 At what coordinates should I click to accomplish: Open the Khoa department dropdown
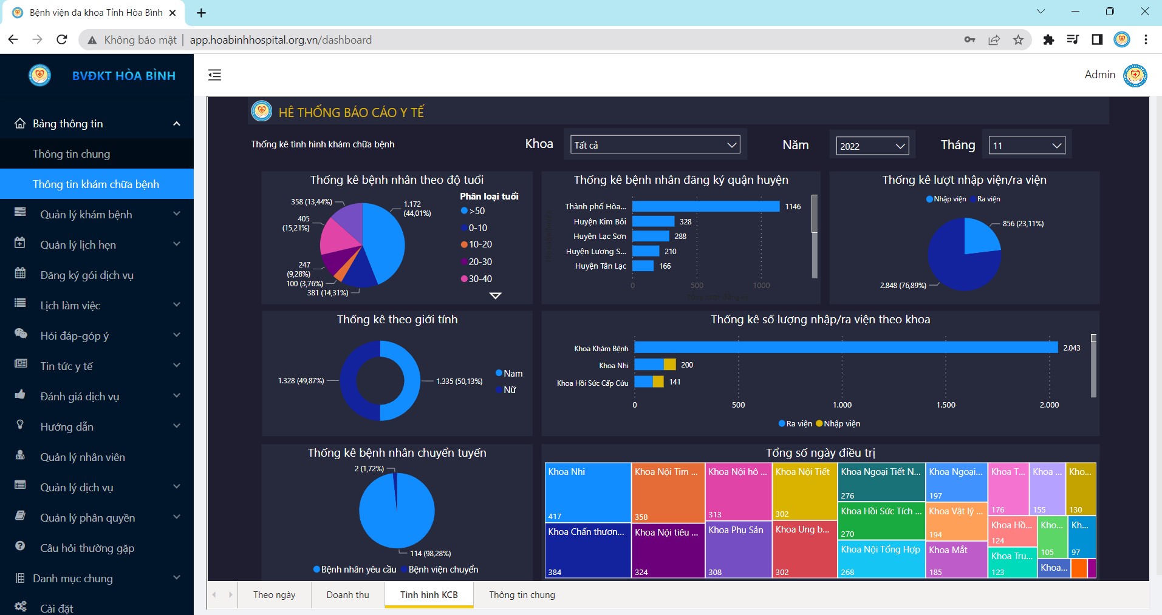pos(655,145)
